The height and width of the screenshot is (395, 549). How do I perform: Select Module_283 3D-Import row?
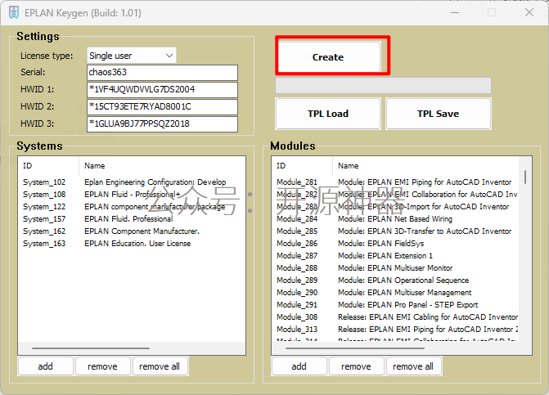395,206
